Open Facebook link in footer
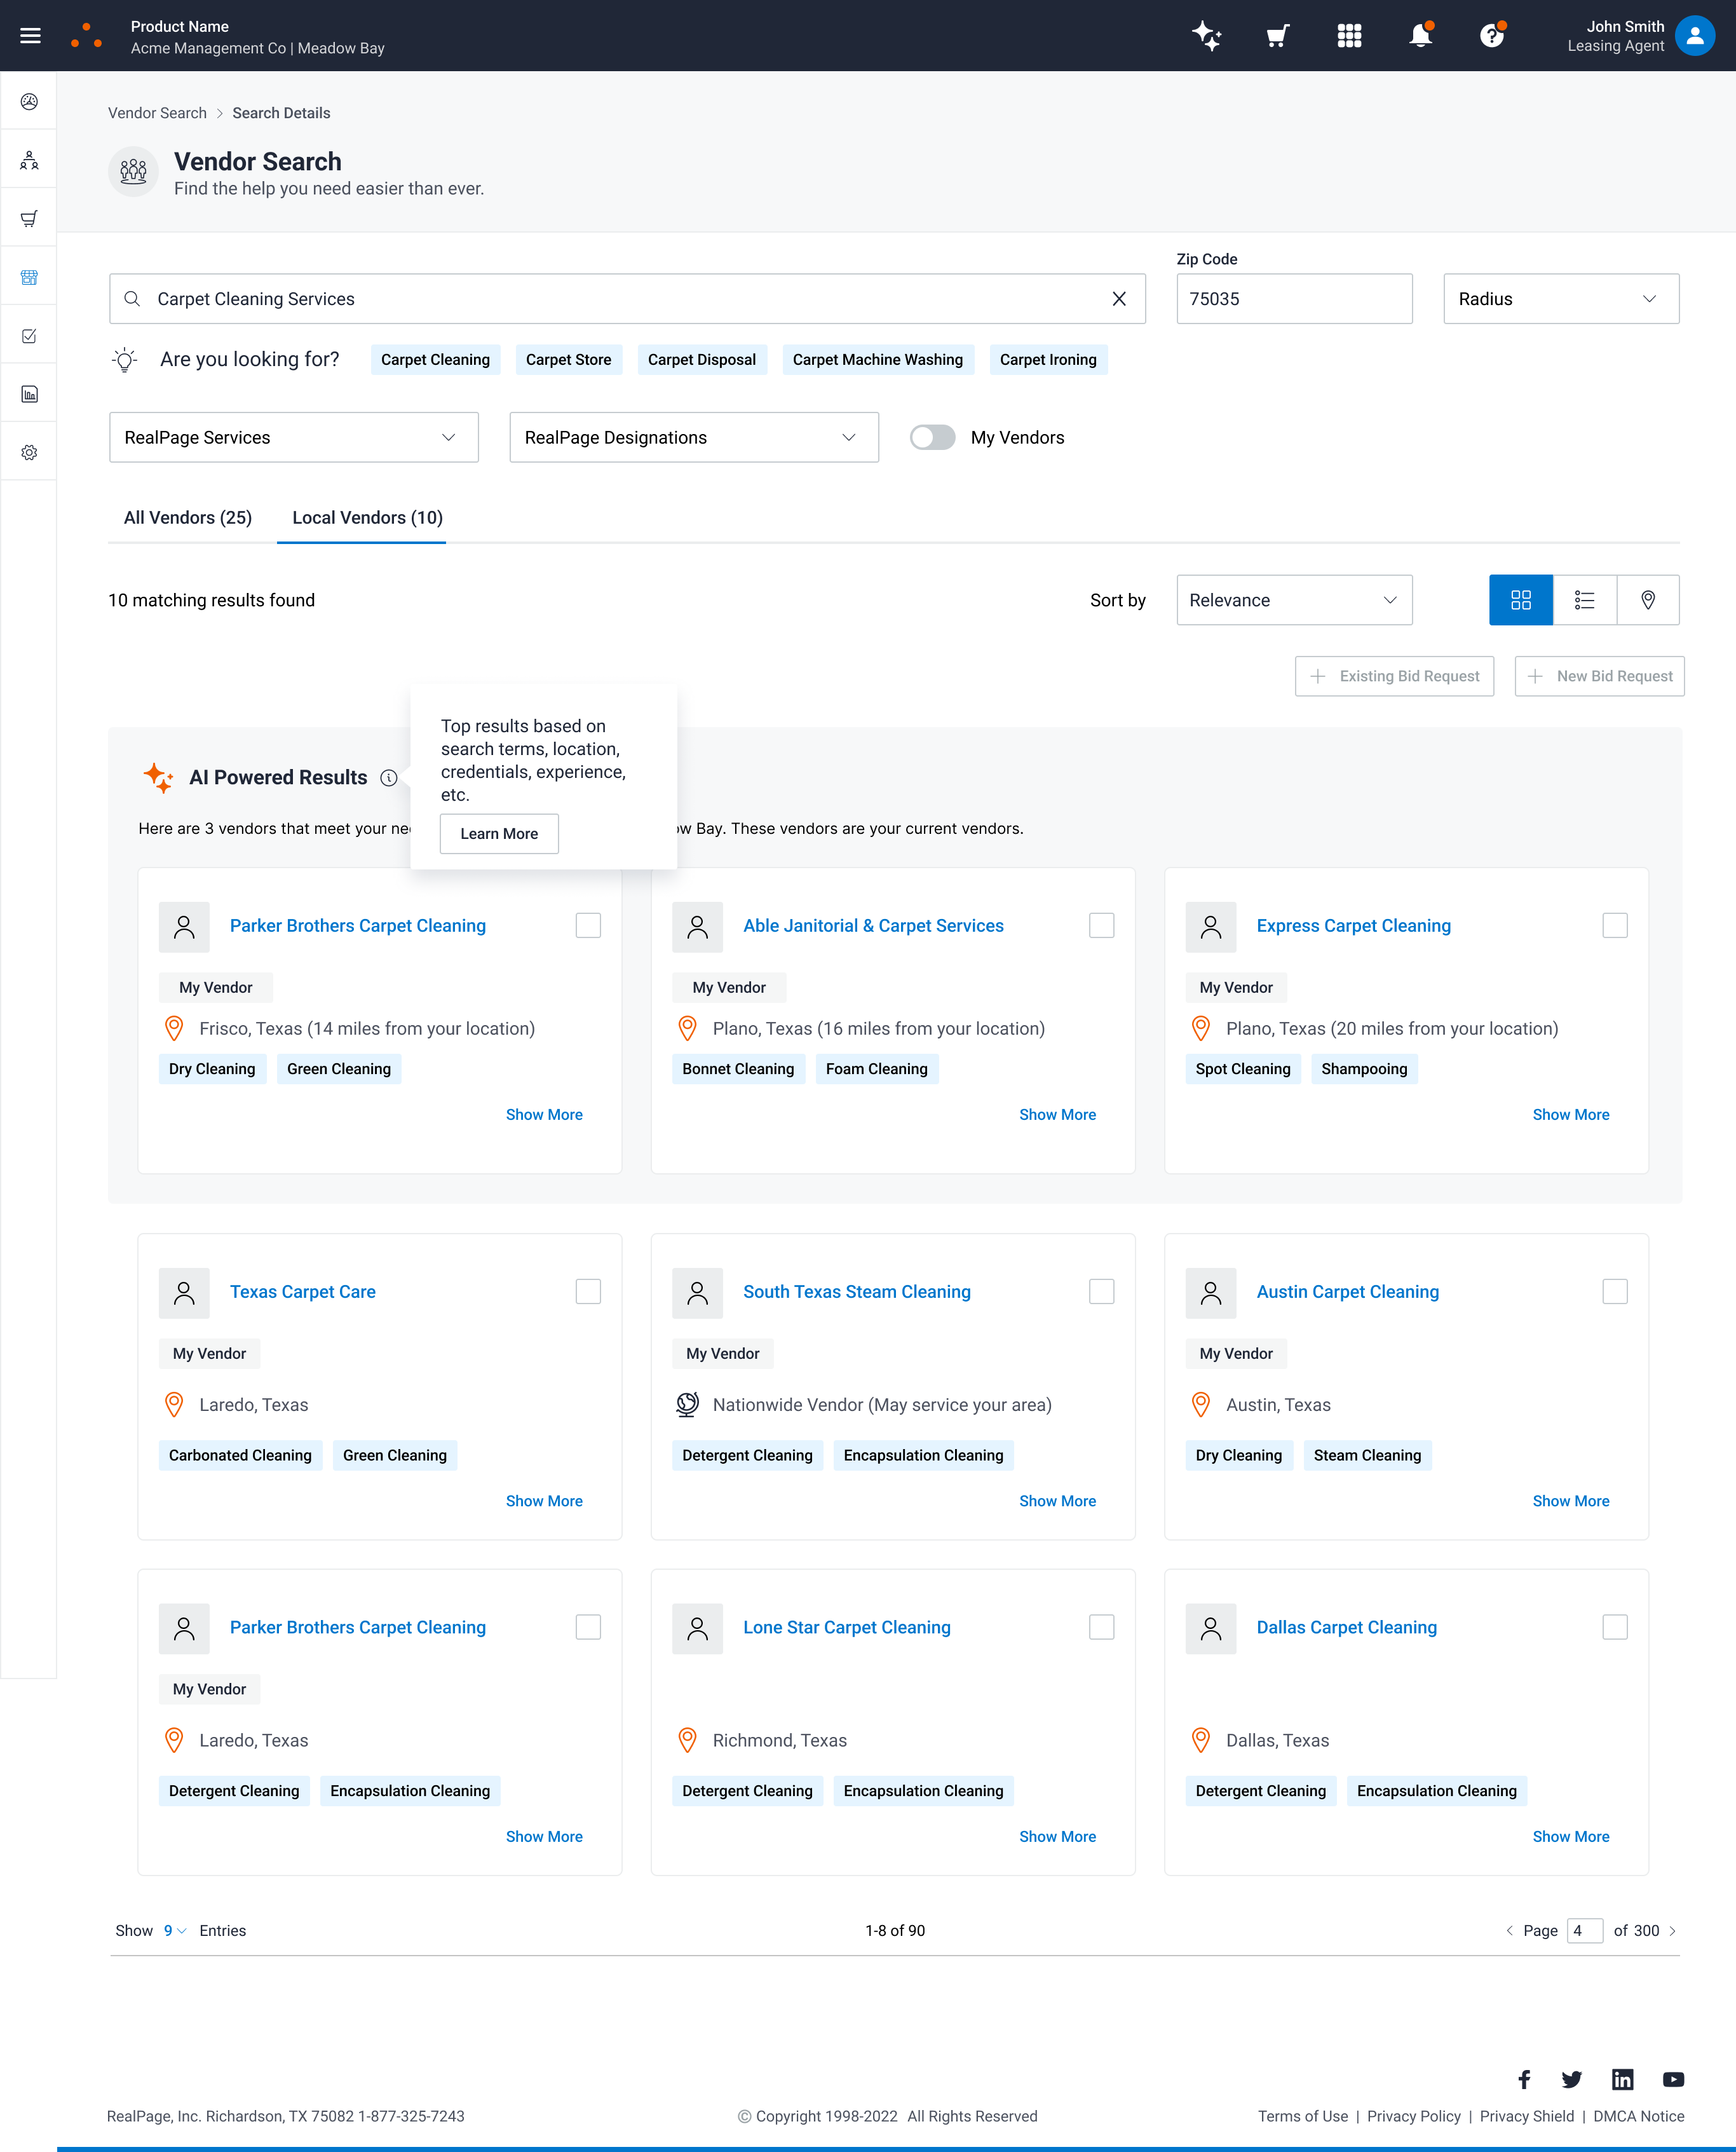 click(1524, 2080)
